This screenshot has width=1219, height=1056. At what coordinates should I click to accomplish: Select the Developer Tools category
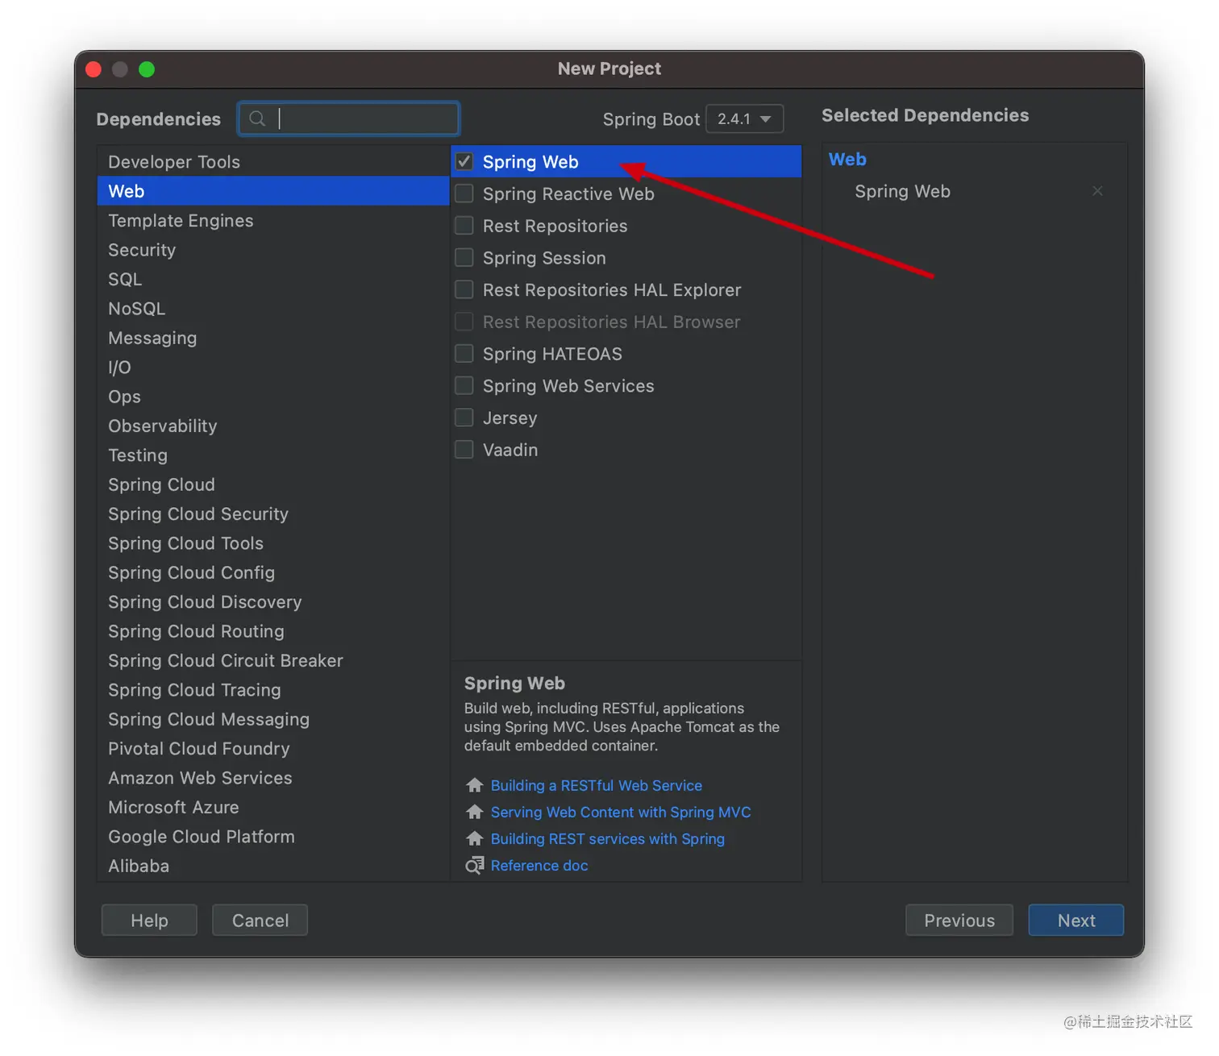[x=273, y=161]
